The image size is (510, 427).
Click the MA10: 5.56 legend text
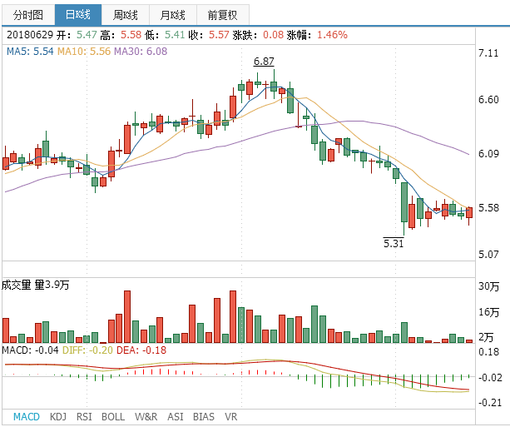tap(84, 52)
